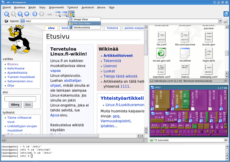The width and height of the screenshot is (230, 162).
Task: Click the KDE logo icon at top right
Action: click(226, 14)
